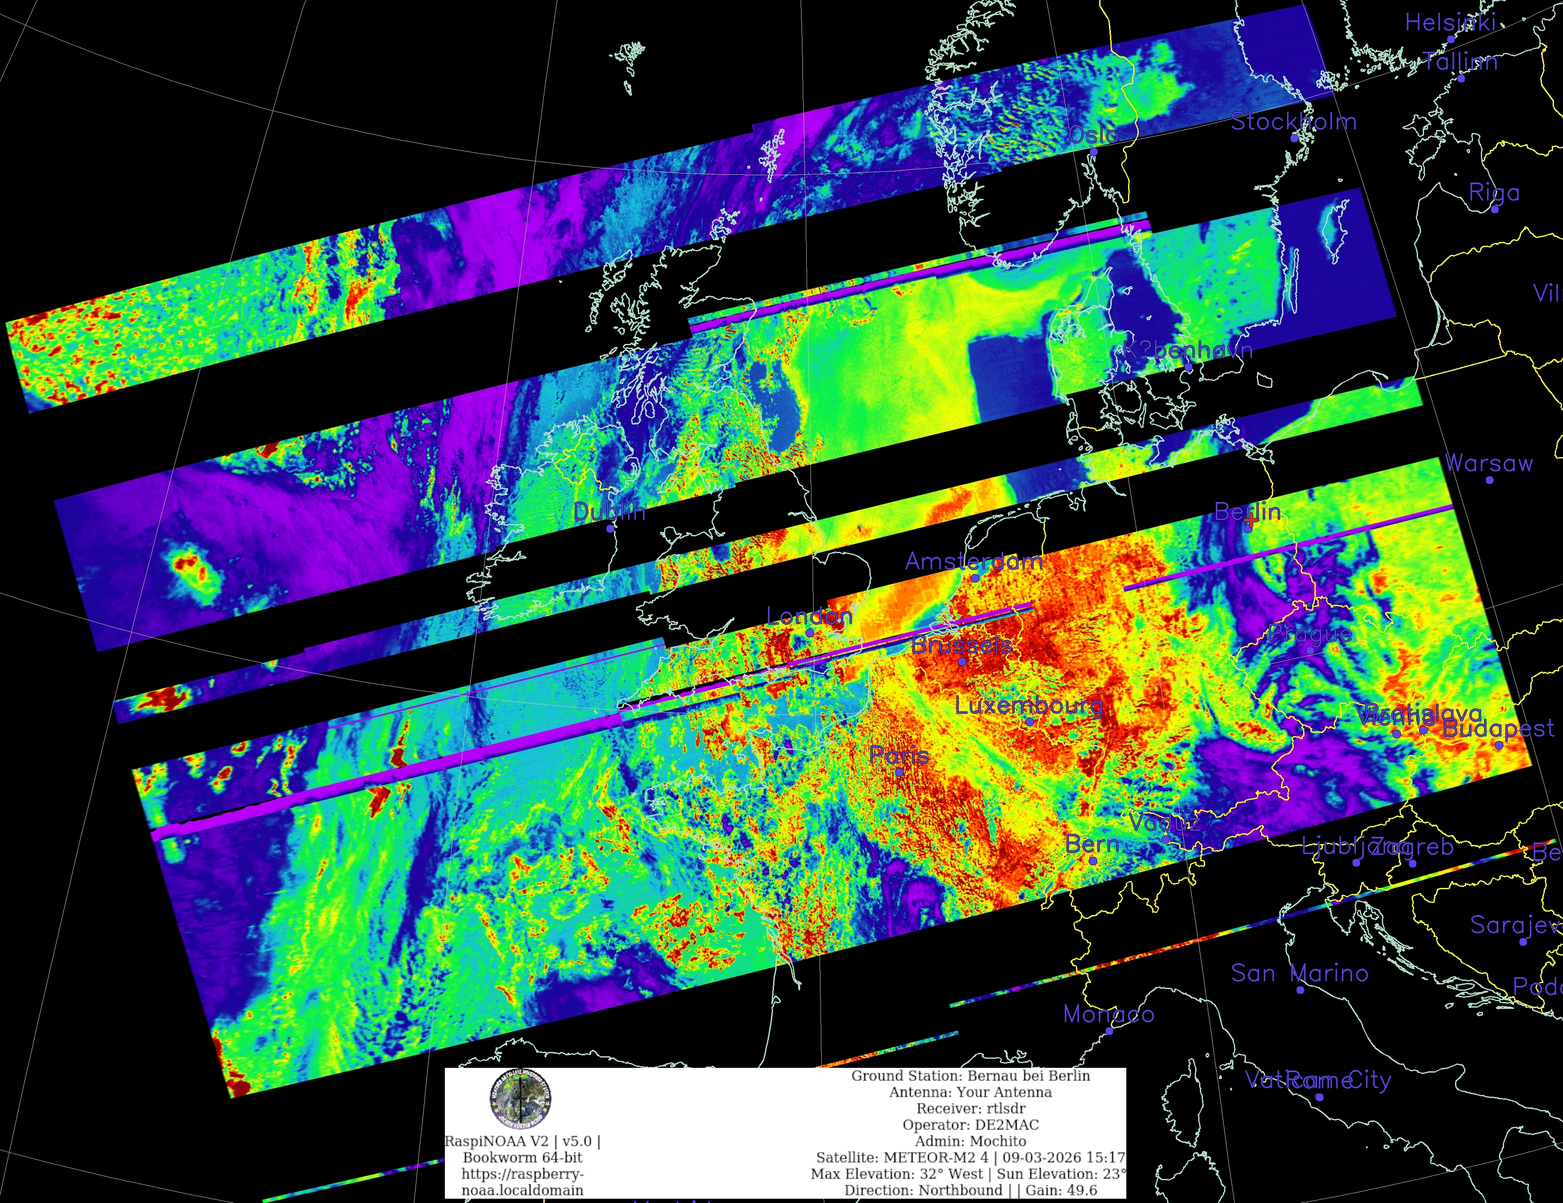Click the Amsterdam city label

click(973, 561)
